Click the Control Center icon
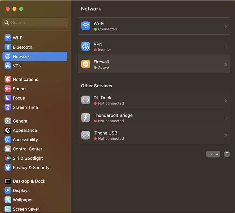This screenshot has height=213, width=235. point(8,149)
